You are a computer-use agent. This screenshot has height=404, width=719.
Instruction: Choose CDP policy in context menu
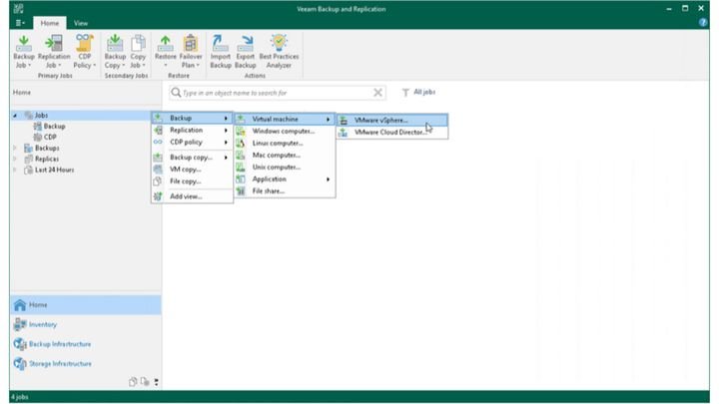point(192,142)
